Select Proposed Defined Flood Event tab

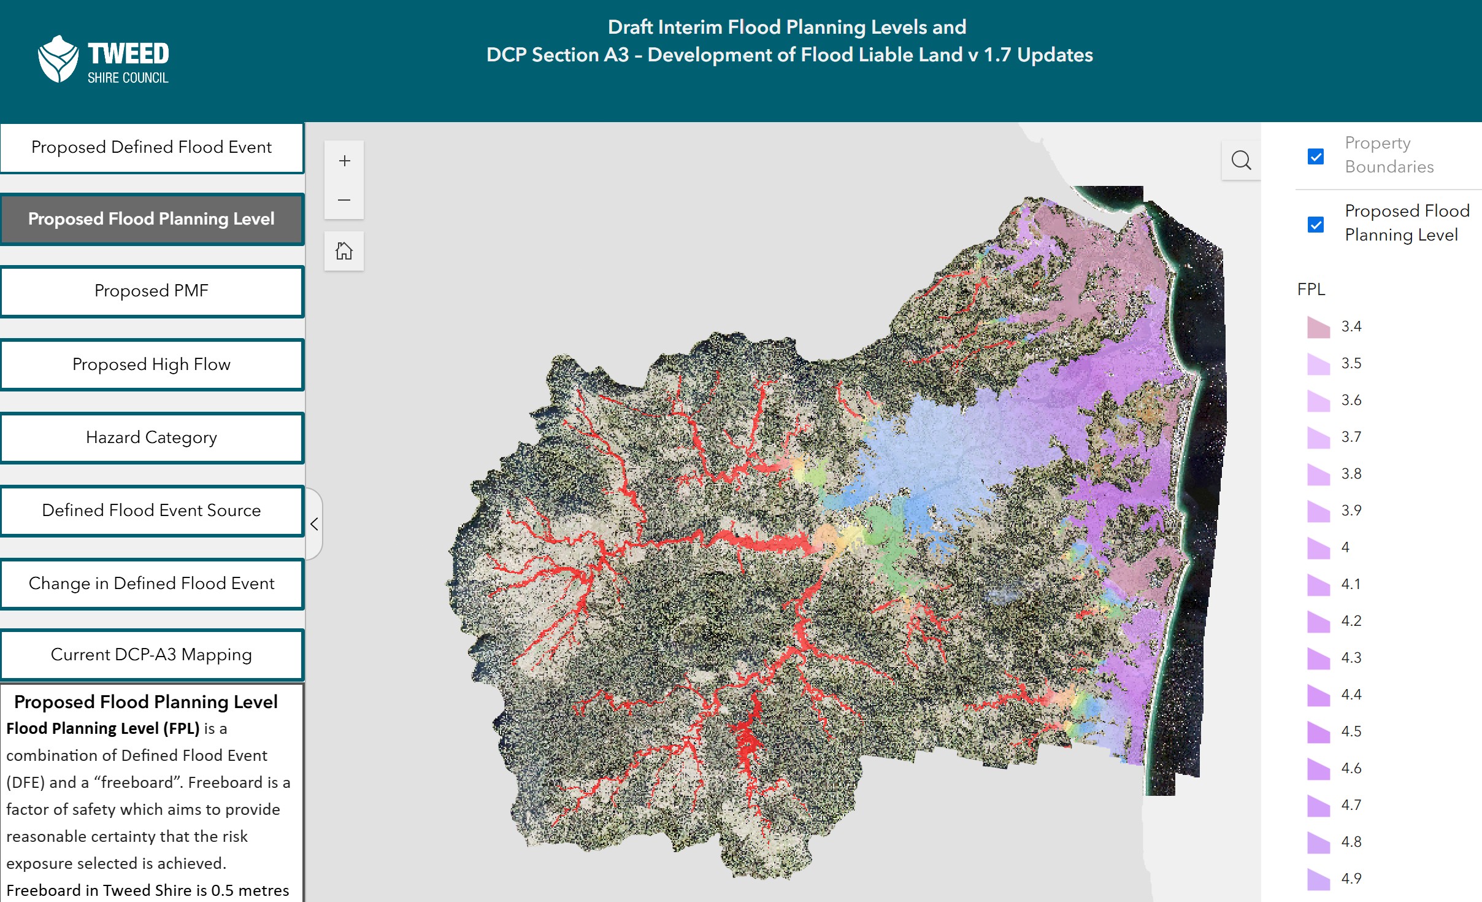[x=152, y=148]
